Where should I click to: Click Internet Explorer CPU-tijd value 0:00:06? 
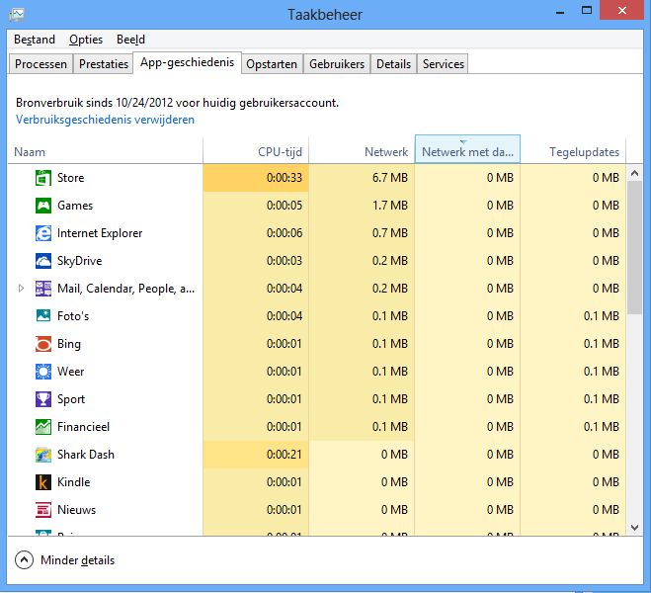(285, 233)
